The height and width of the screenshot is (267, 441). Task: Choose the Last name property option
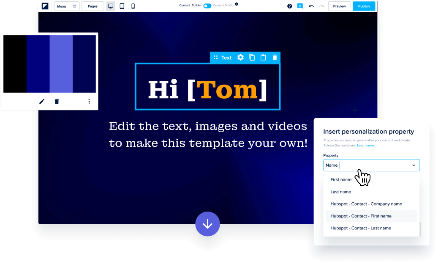(340, 192)
